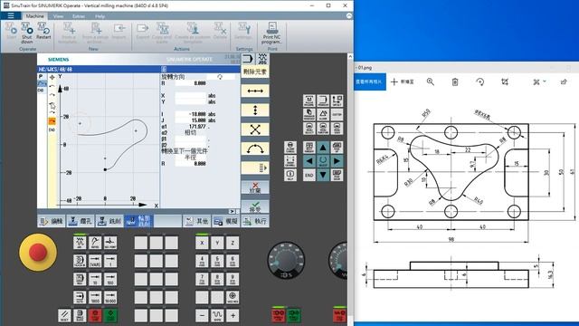Click Print NC program in the ribbon
579x326 pixels.
click(271, 33)
